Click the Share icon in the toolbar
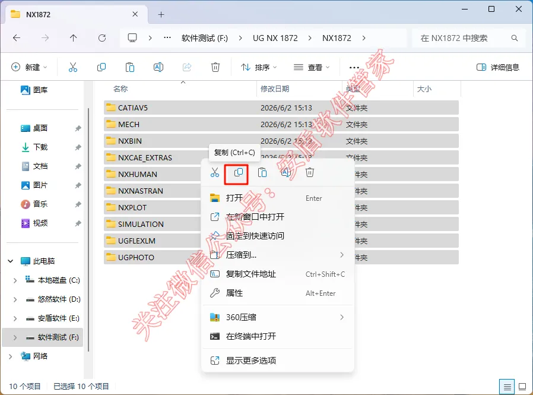Screen dimensions: 533x395 [x=187, y=67]
